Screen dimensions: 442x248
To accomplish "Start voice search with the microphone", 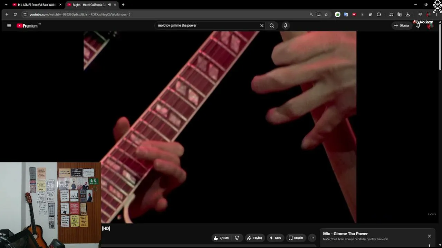I will [x=286, y=25].
